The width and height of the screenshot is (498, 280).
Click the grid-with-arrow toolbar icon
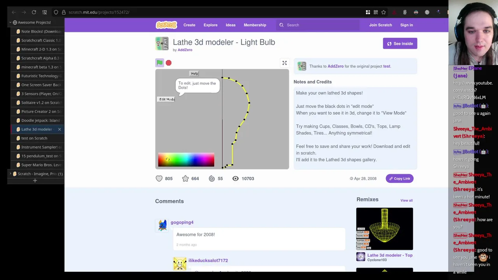click(x=368, y=12)
